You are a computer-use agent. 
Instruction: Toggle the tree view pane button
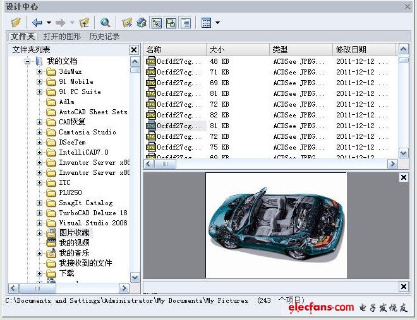[157, 23]
